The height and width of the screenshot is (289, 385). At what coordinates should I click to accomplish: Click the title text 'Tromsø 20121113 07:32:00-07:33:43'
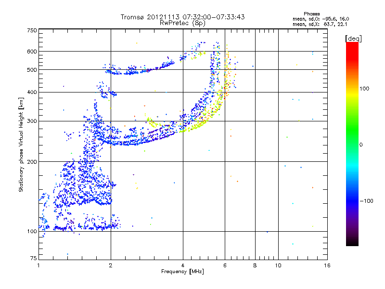[183, 17]
